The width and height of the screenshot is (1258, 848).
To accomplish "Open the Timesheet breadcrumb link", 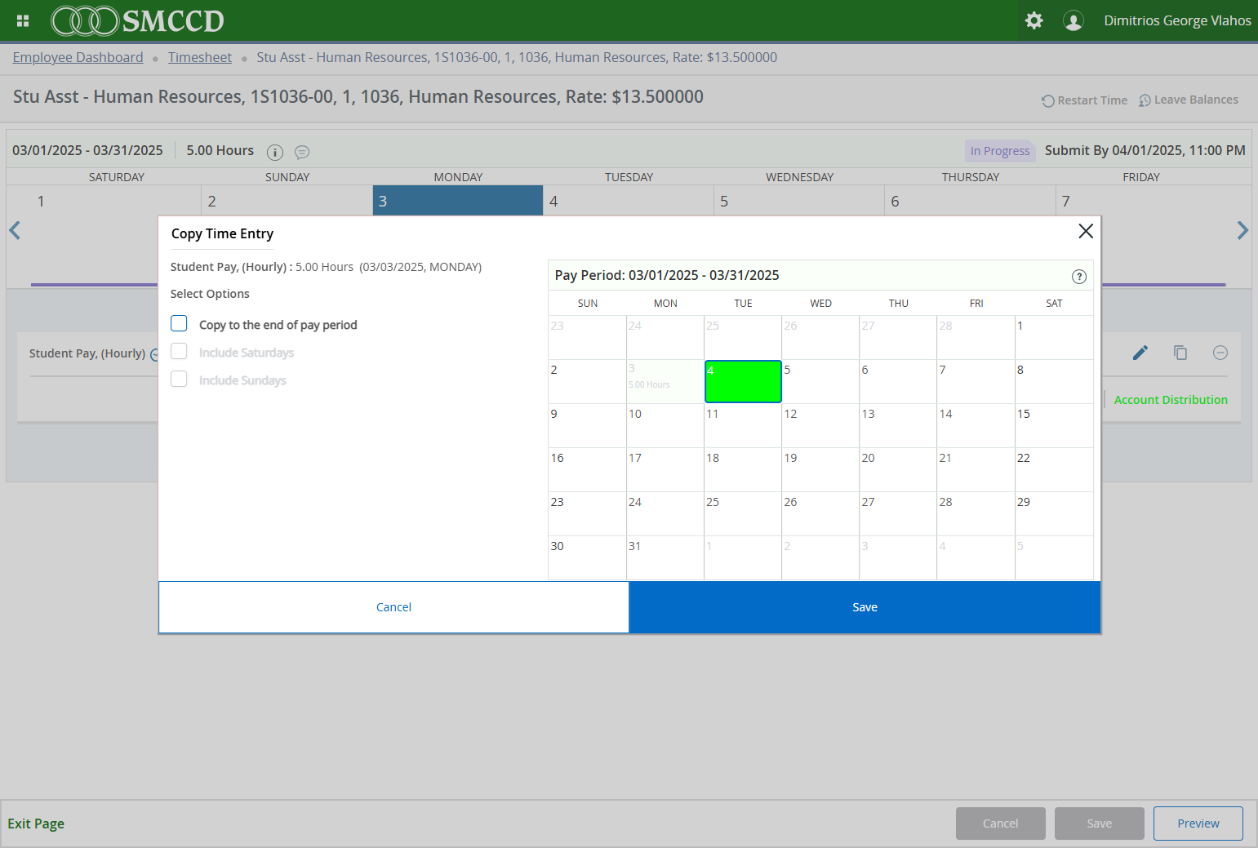I will [x=200, y=57].
